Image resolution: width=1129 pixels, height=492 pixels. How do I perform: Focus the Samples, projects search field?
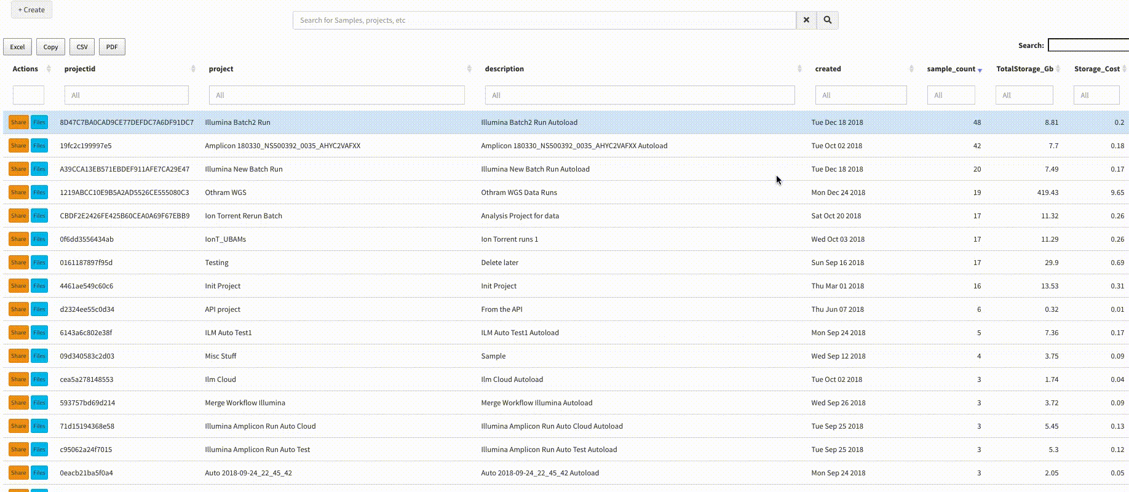click(544, 20)
